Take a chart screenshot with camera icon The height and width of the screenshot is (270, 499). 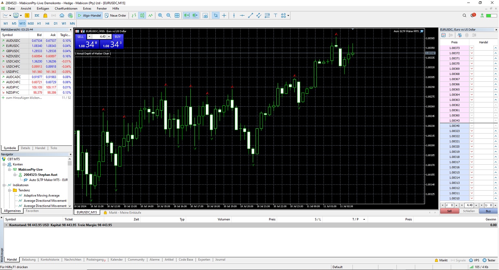click(205, 16)
